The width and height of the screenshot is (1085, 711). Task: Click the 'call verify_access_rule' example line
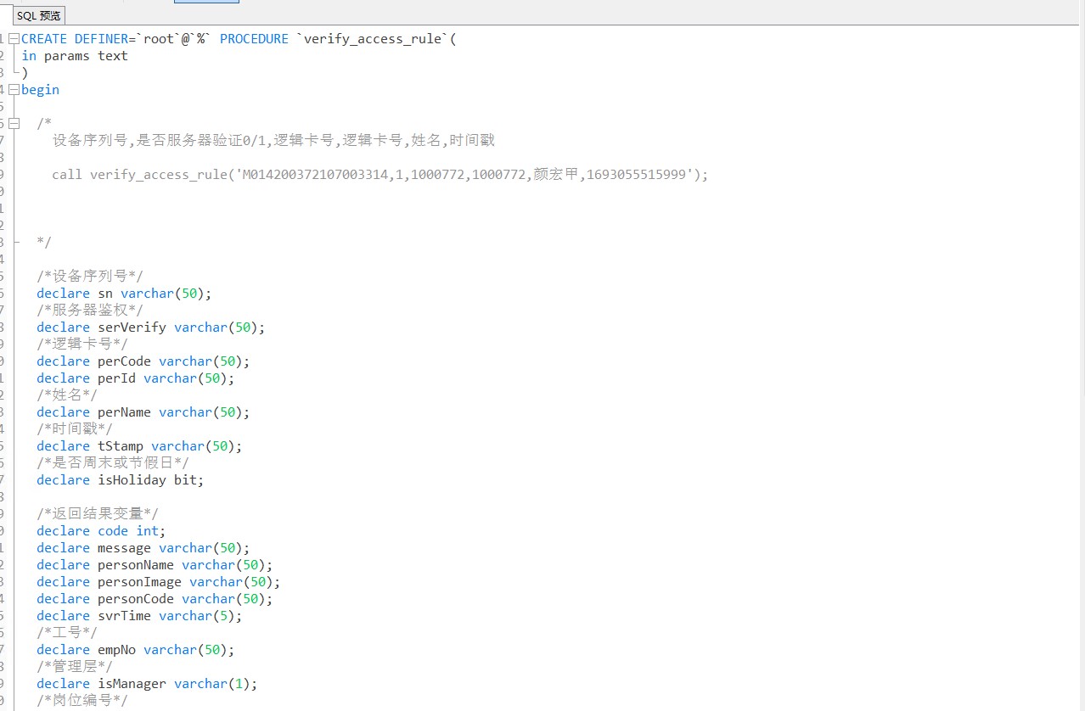point(379,175)
